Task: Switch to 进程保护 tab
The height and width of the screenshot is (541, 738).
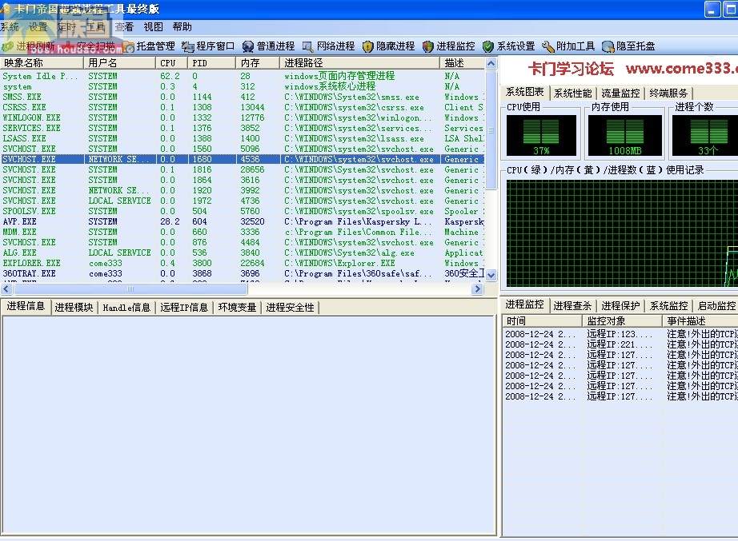Action: 620,306
